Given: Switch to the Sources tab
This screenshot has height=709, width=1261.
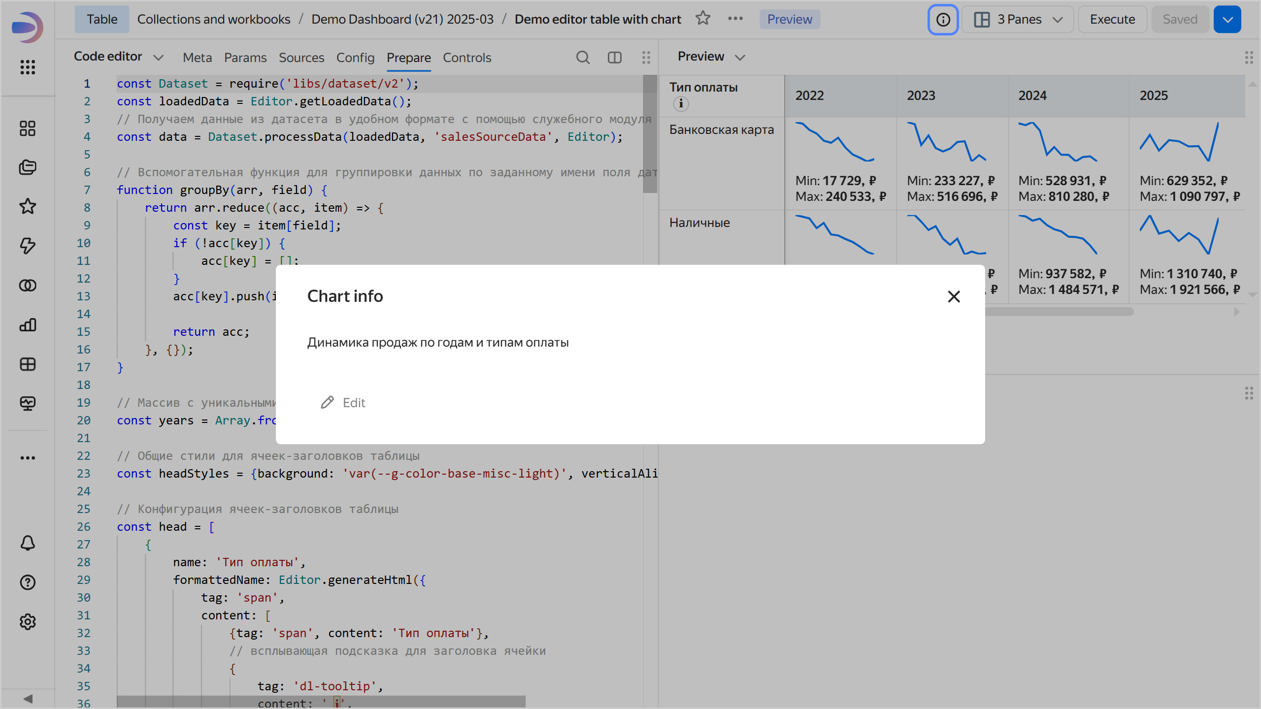Looking at the screenshot, I should pyautogui.click(x=301, y=58).
